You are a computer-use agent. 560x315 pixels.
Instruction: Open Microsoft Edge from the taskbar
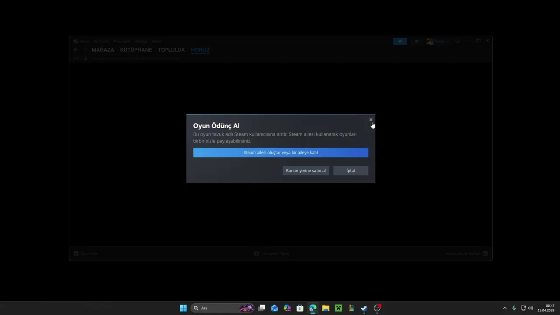click(x=313, y=308)
